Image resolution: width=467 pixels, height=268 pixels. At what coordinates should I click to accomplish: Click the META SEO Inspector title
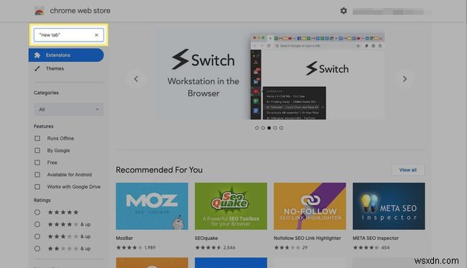376,239
